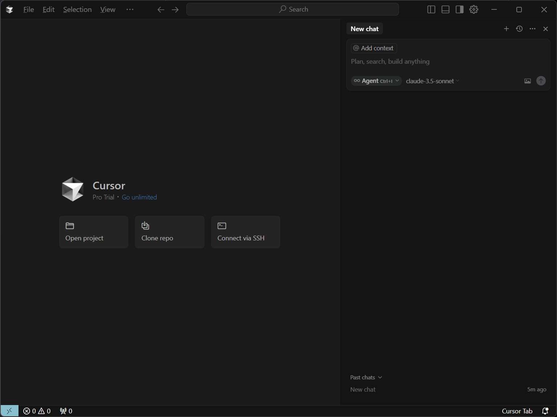Image resolution: width=557 pixels, height=417 pixels.
Task: Open errors and warnings status indicator
Action: tap(37, 411)
